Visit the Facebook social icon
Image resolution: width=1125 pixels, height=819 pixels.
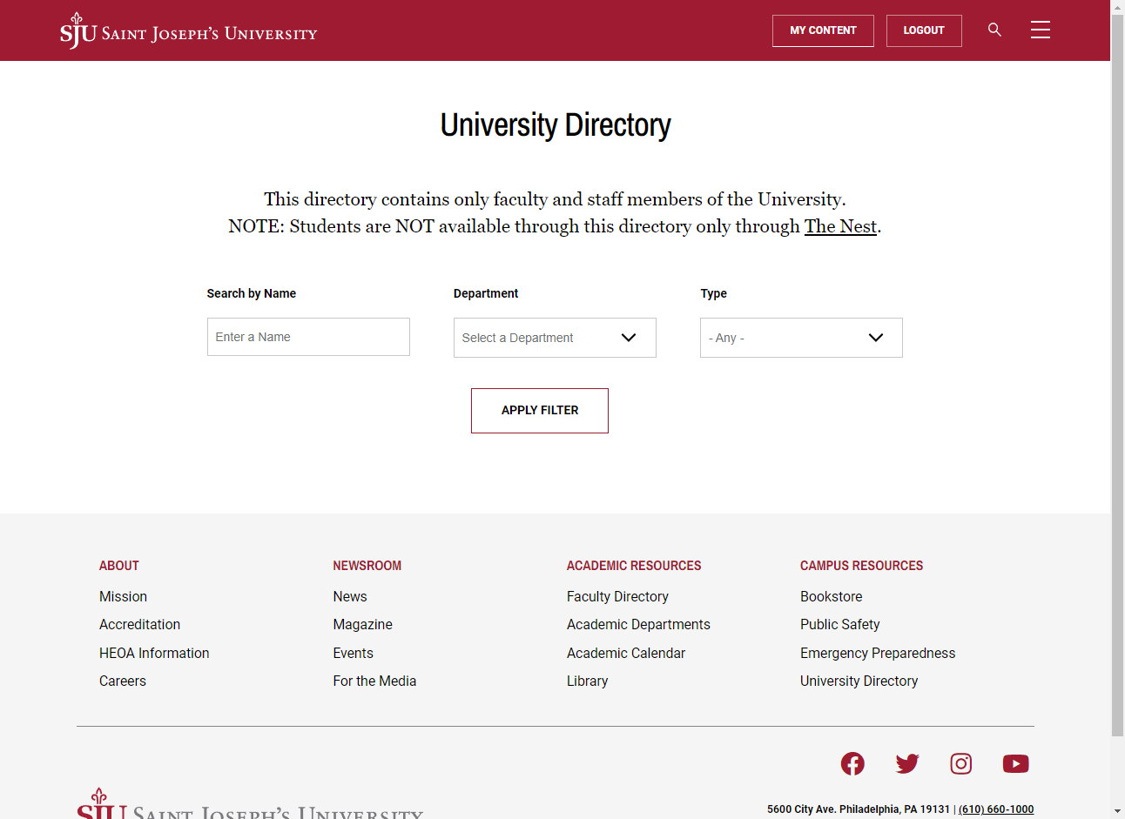tap(852, 763)
